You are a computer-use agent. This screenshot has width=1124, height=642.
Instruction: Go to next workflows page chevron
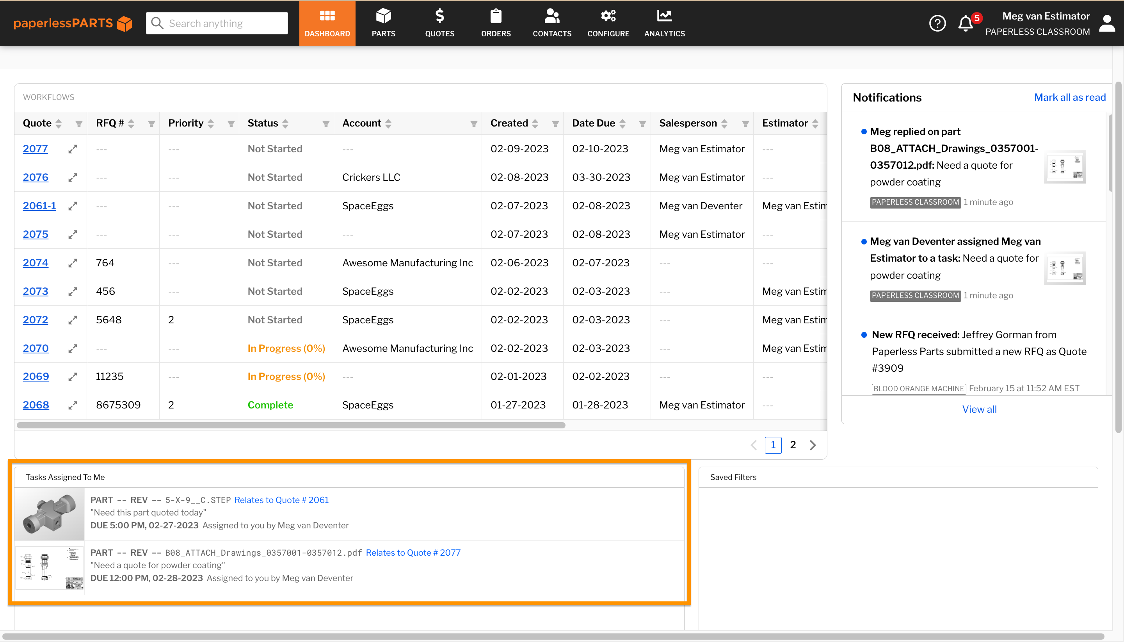813,445
